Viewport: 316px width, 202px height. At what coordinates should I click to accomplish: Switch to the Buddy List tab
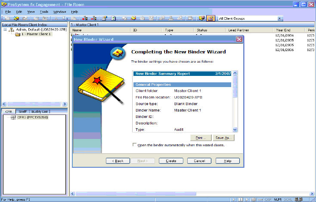point(39,112)
